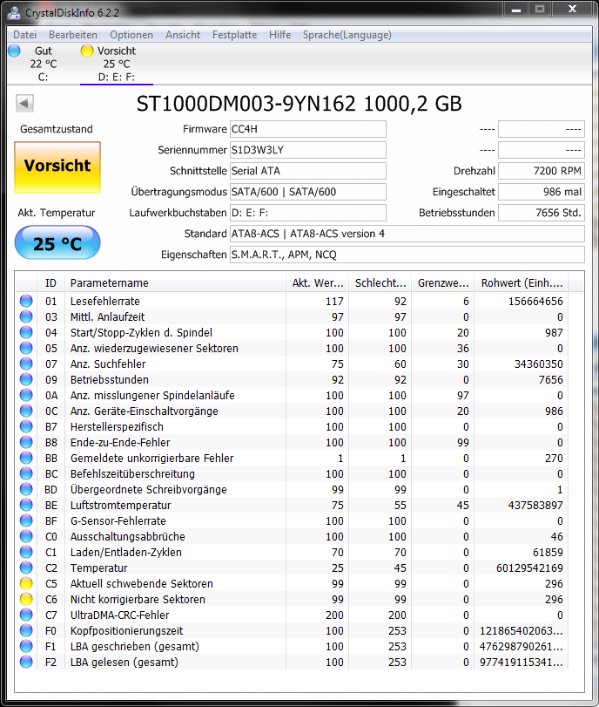The height and width of the screenshot is (707, 599).
Task: Click the Übertragungsmodus field SATA/600
Action: coord(308,192)
